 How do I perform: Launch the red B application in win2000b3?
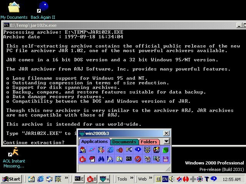click(x=83, y=159)
